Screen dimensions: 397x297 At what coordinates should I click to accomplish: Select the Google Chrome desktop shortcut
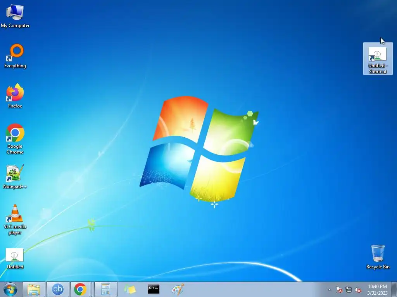[x=15, y=139]
